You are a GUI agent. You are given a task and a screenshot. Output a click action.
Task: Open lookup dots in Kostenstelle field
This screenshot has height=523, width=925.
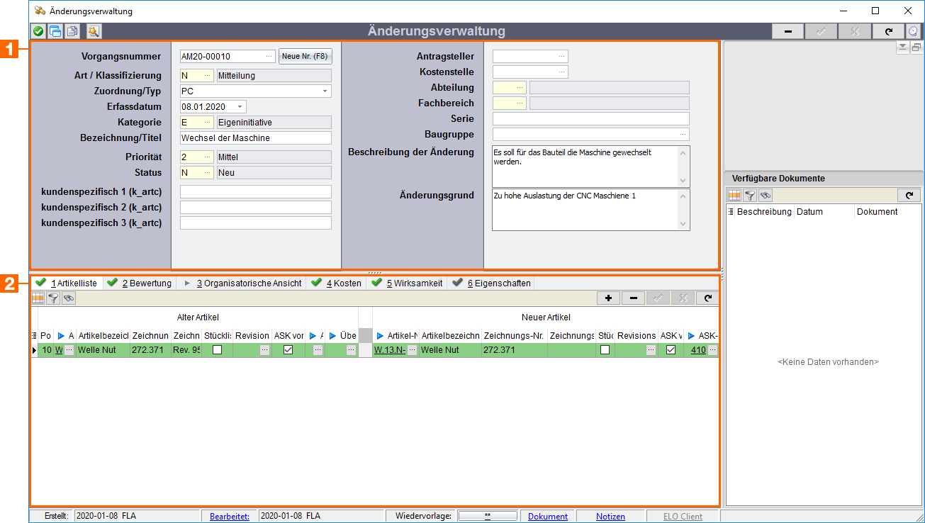pos(562,72)
